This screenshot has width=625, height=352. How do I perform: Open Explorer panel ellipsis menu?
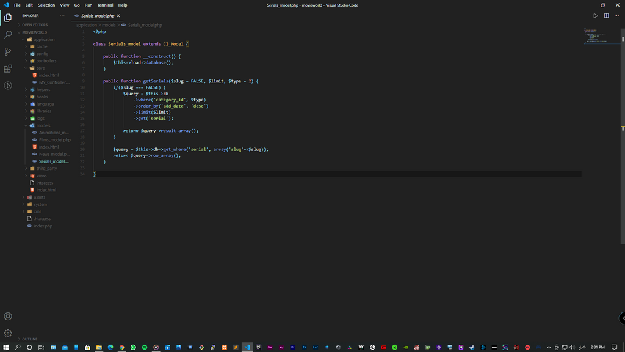62,16
